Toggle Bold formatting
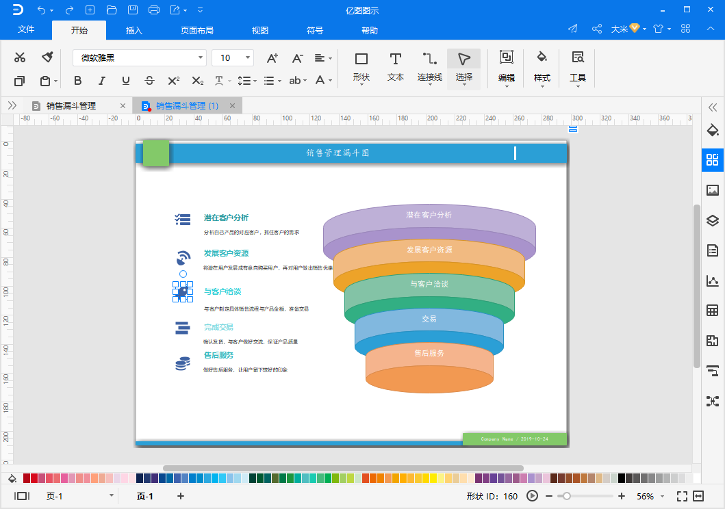 point(77,80)
